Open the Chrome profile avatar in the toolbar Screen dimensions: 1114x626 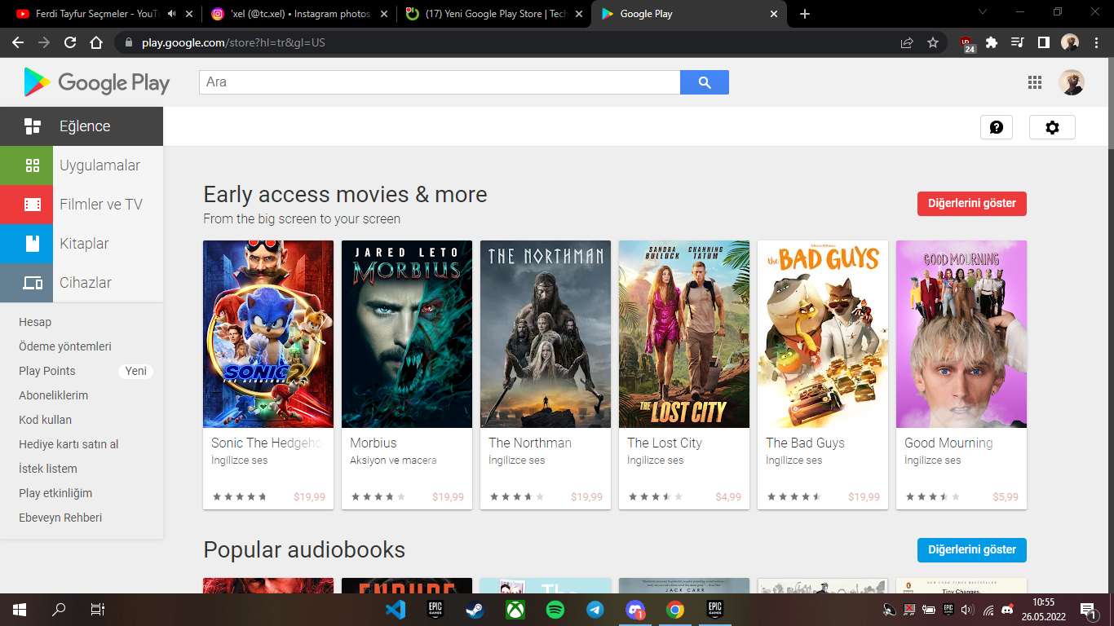click(1070, 42)
